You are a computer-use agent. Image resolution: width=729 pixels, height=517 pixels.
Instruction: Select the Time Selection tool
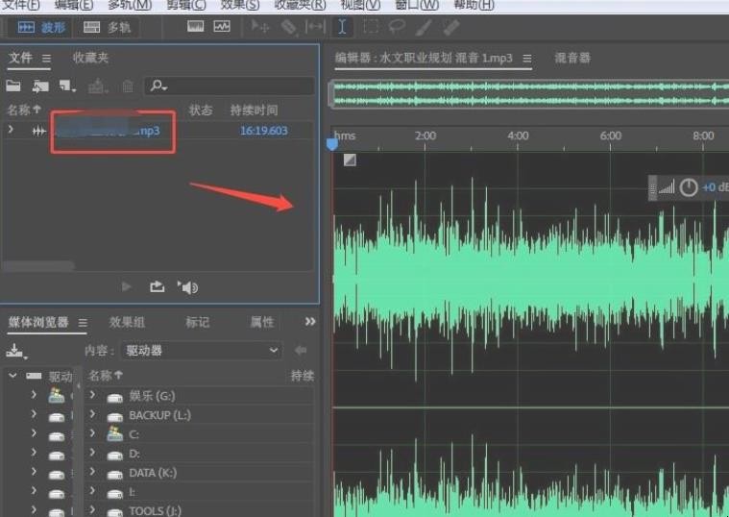click(x=342, y=27)
